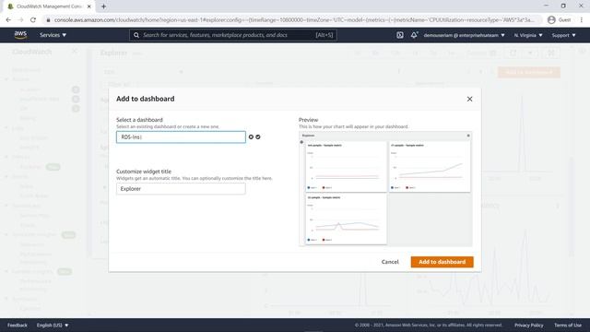This screenshot has height=332, width=590.
Task: Go forward in the browser
Action: [20, 20]
